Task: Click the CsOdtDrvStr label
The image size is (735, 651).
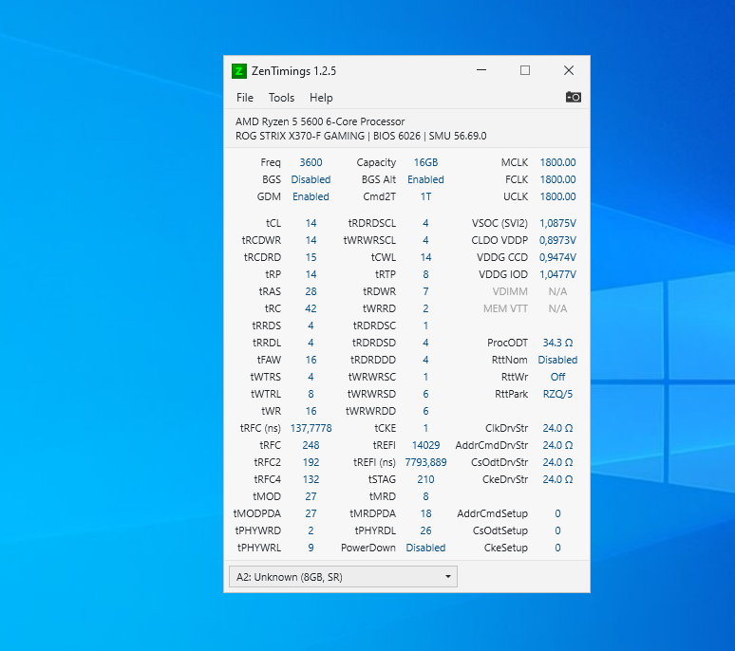Action: pyautogui.click(x=499, y=462)
